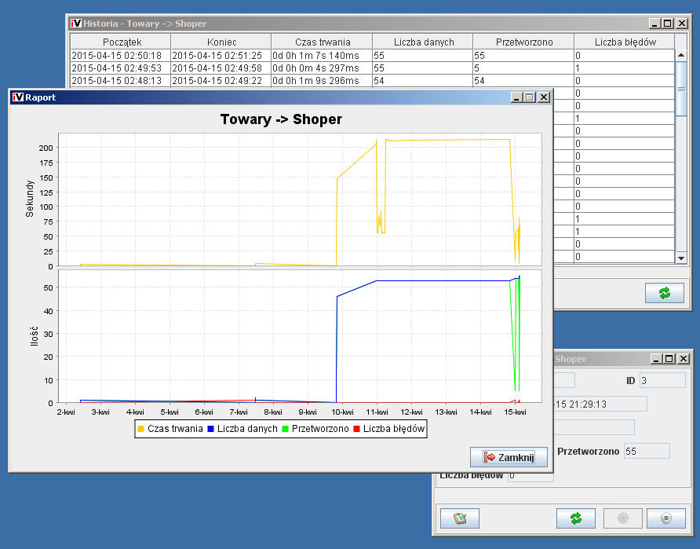Close the Raport window
Screen dimensions: 700x549
(544, 97)
